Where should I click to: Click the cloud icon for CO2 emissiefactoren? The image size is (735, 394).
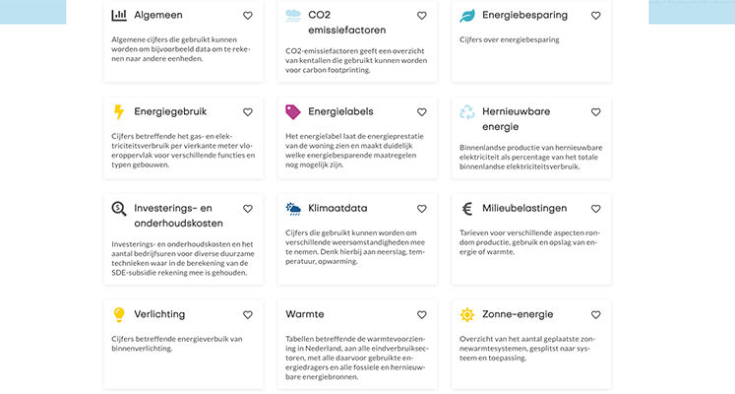(x=293, y=16)
